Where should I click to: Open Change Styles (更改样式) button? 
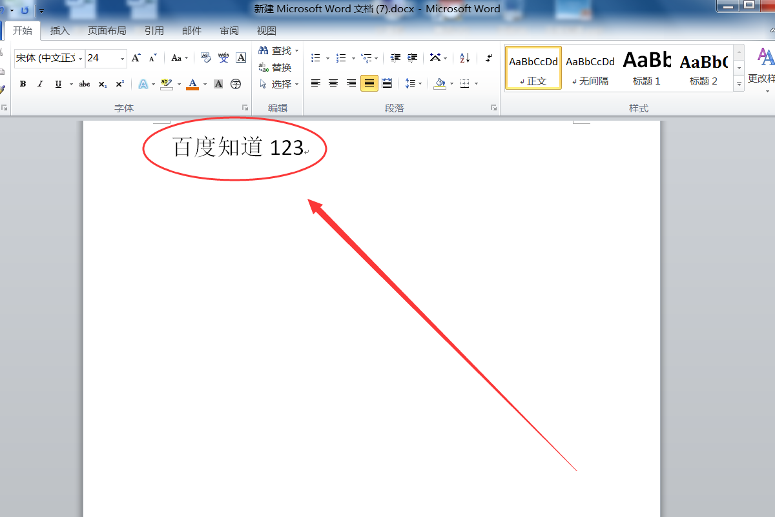tap(765, 68)
